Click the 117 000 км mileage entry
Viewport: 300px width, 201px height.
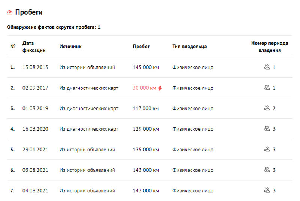pyautogui.click(x=145, y=109)
